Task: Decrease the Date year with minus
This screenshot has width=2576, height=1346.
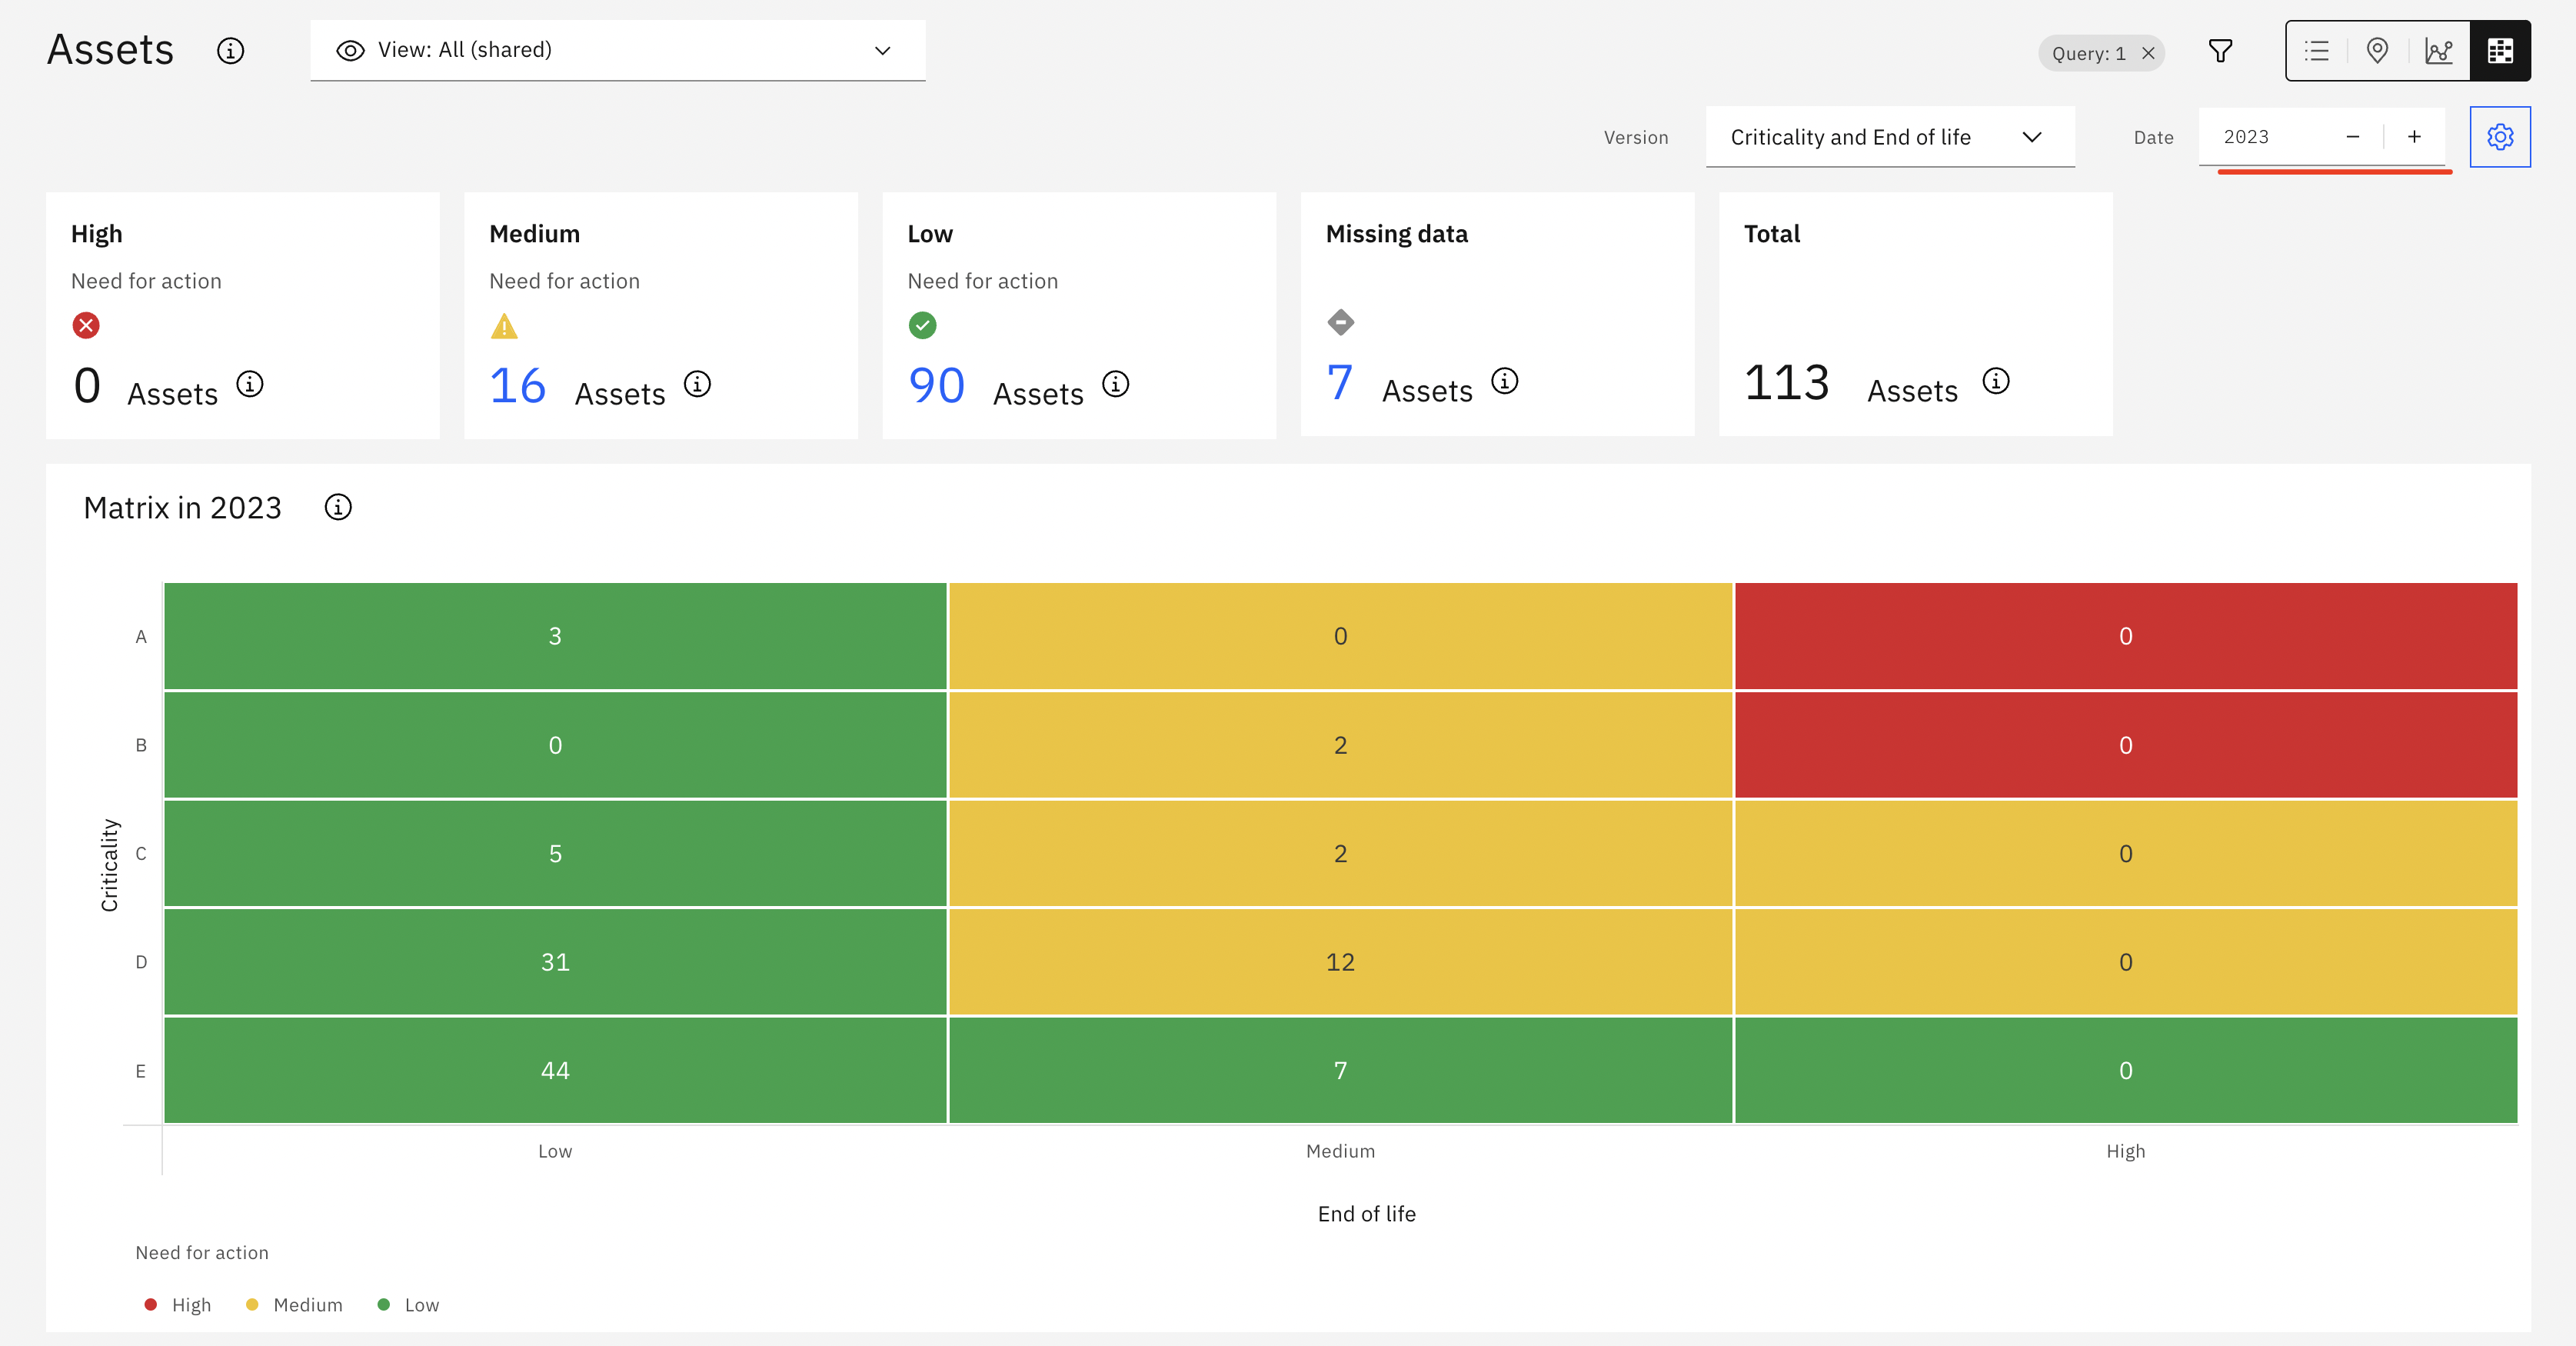Action: [x=2353, y=137]
